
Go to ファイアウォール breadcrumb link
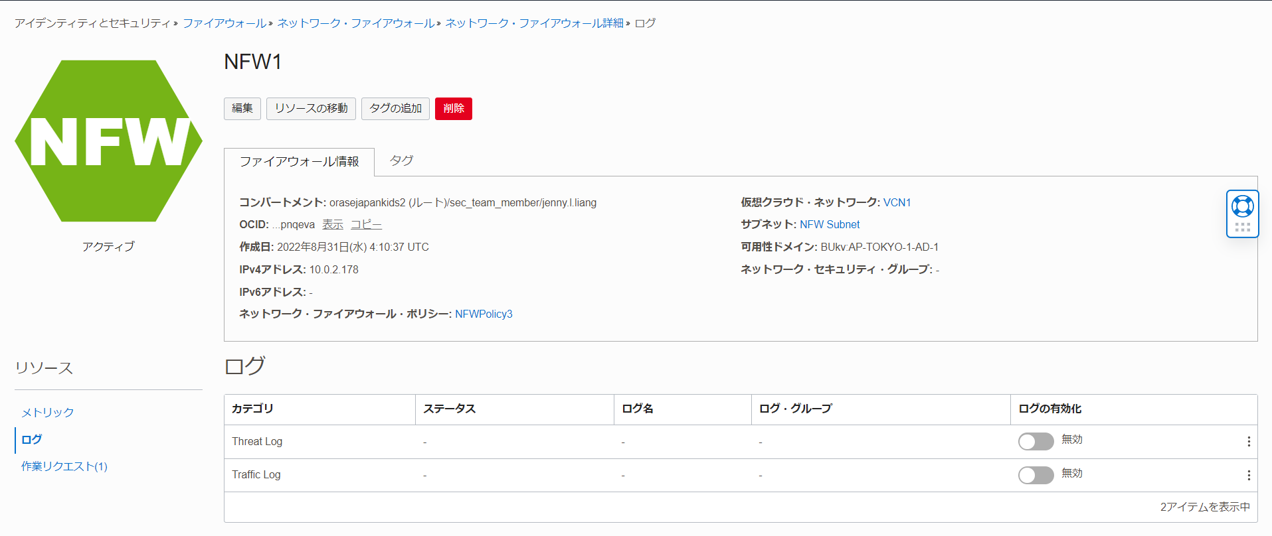[225, 23]
